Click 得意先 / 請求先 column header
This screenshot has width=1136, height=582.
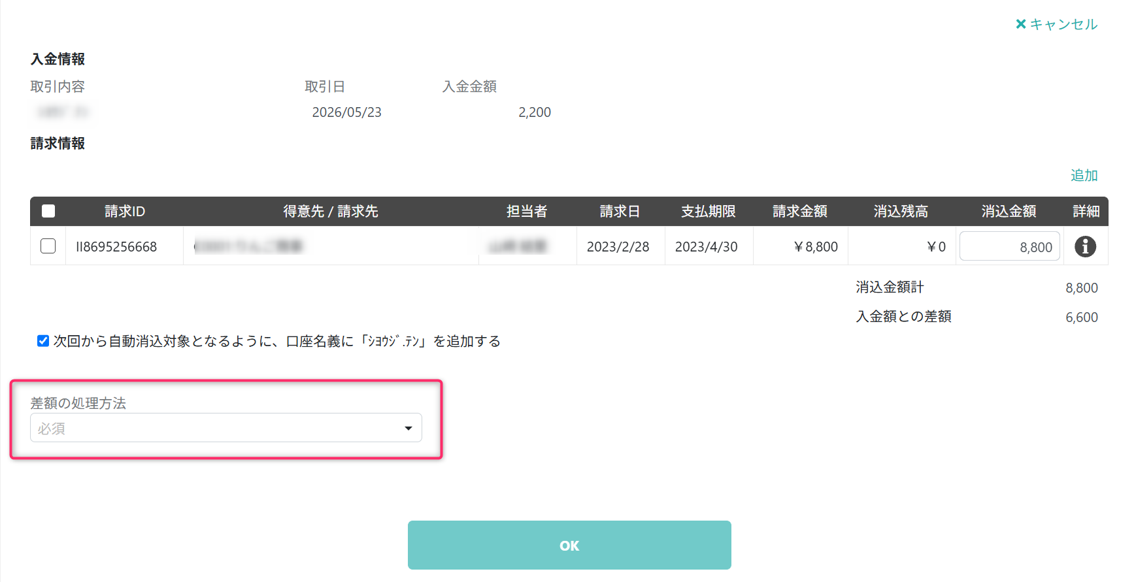pyautogui.click(x=331, y=211)
